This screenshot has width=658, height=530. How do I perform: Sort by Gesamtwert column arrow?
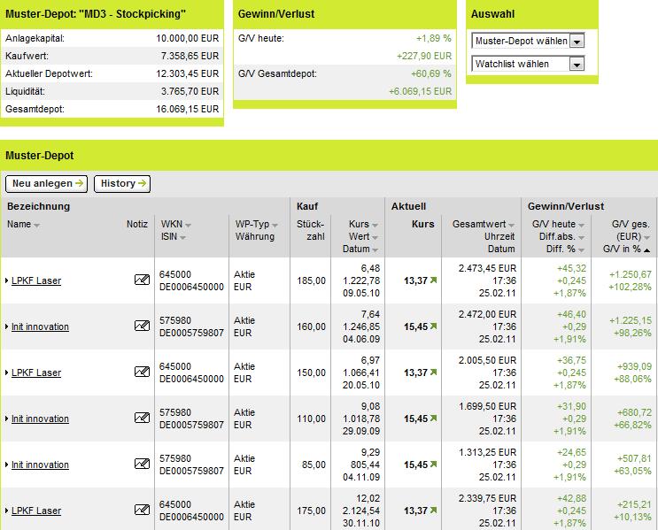[x=511, y=226]
